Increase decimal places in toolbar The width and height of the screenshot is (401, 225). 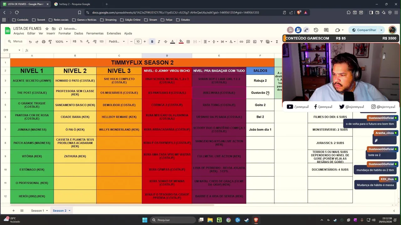coord(94,42)
